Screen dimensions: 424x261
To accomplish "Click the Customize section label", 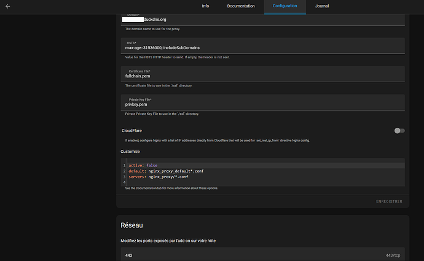I will (130, 151).
